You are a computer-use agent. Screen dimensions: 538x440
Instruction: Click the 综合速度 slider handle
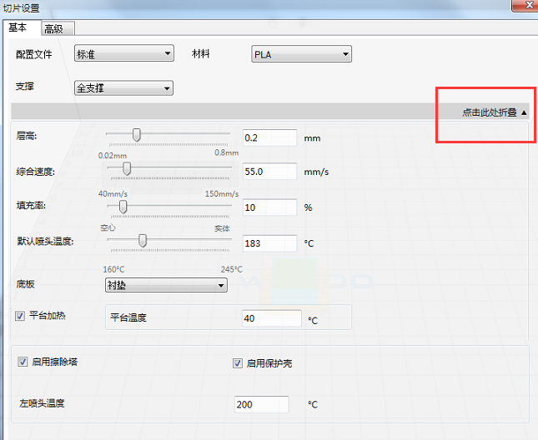pyautogui.click(x=127, y=169)
